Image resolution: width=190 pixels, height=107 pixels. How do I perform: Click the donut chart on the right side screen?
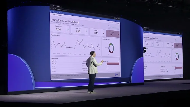click(x=177, y=56)
